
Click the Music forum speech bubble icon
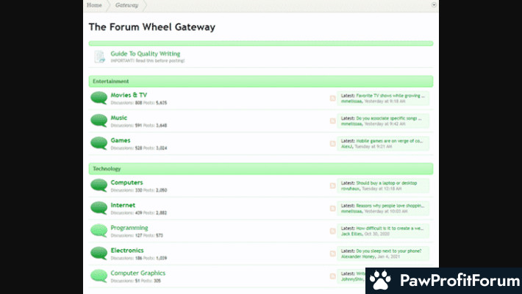(x=99, y=121)
